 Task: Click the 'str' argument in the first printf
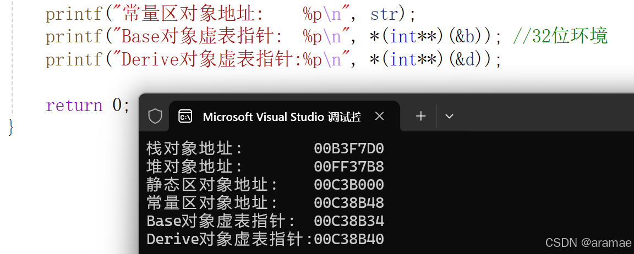pos(384,14)
